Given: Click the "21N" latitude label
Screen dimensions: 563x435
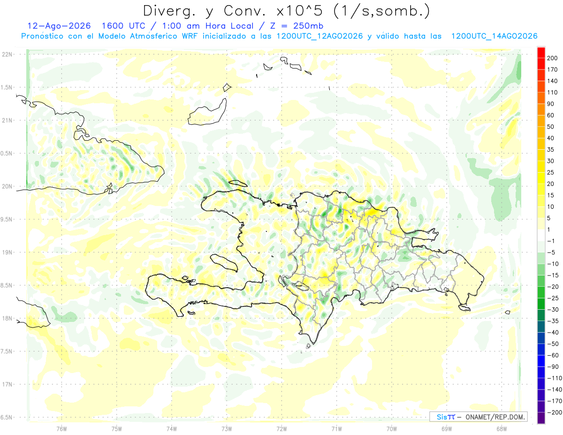Looking at the screenshot, I should click(x=7, y=120).
